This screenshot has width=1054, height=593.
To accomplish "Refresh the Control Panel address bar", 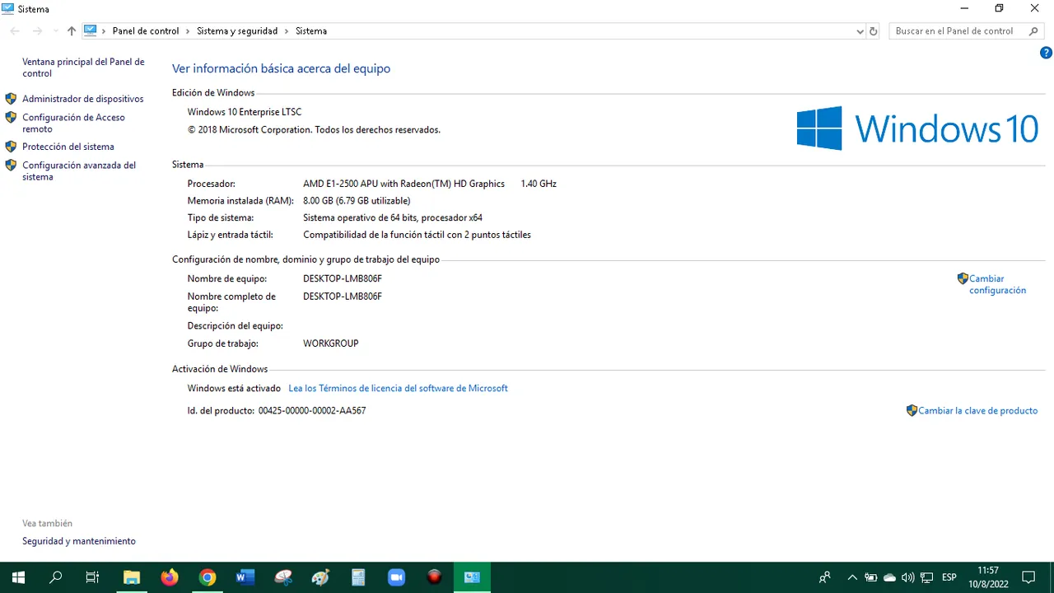I will coord(874,31).
